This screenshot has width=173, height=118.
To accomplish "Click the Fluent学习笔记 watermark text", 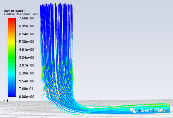I will (x=153, y=110).
